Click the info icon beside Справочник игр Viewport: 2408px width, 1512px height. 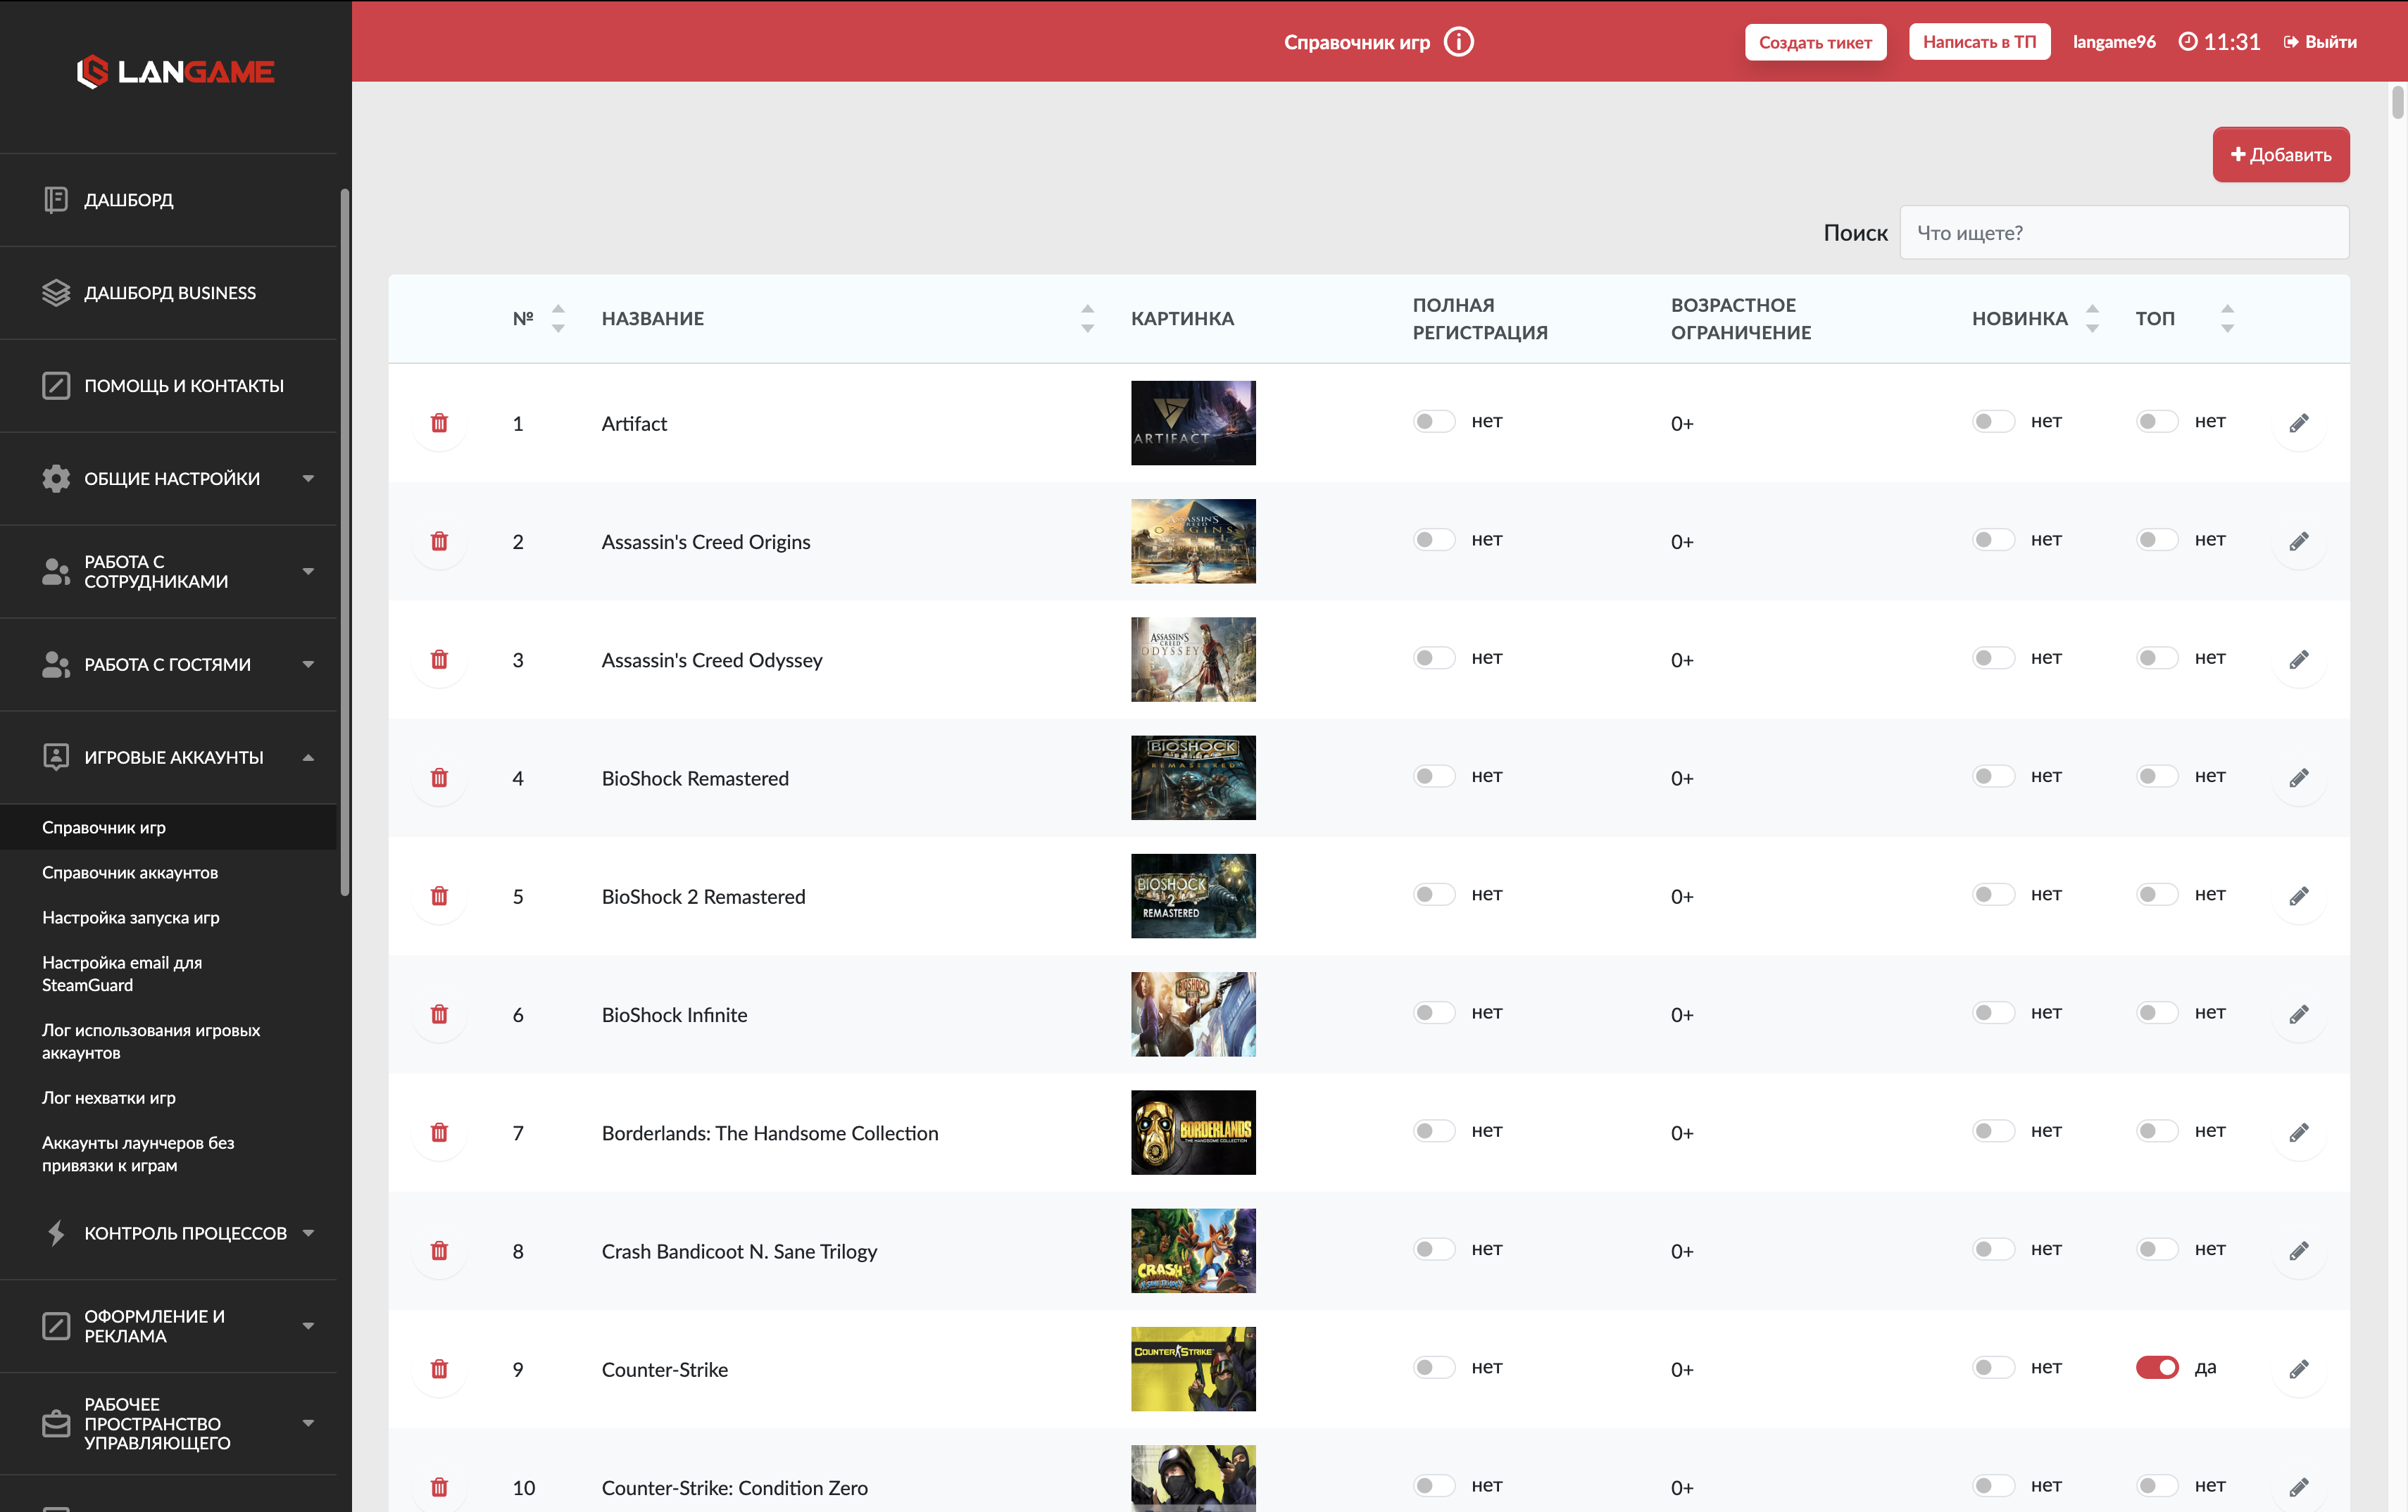tap(1459, 42)
